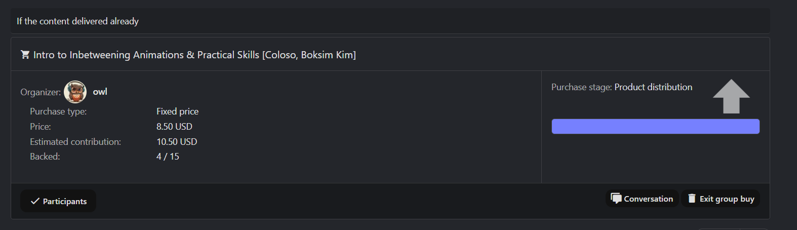Click the Conversation speech bubble icon
797x230 pixels.
(616, 199)
